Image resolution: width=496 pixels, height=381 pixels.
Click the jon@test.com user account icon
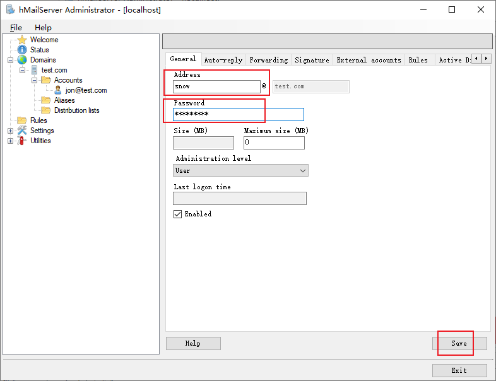point(58,90)
